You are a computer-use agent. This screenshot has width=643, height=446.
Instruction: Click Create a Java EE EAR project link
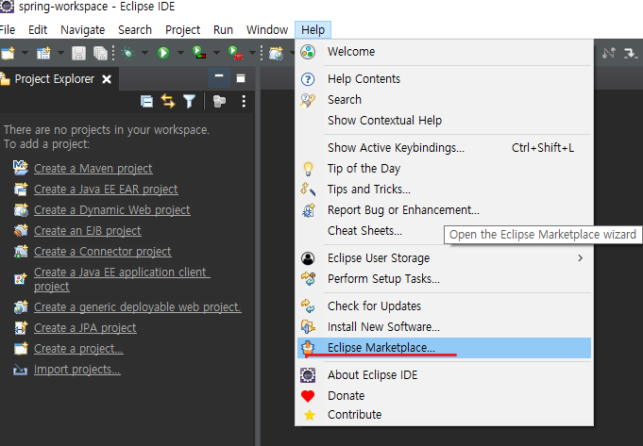point(106,190)
